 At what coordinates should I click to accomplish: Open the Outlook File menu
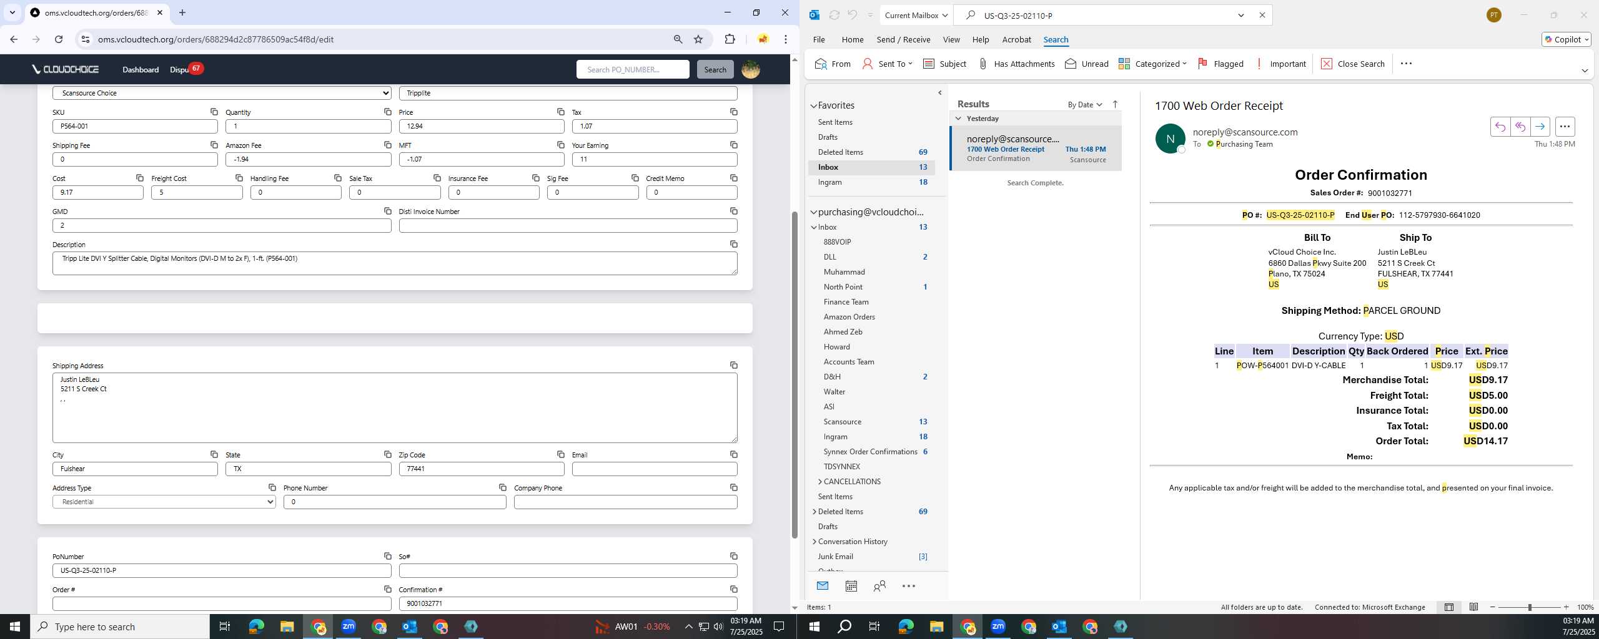coord(818,39)
